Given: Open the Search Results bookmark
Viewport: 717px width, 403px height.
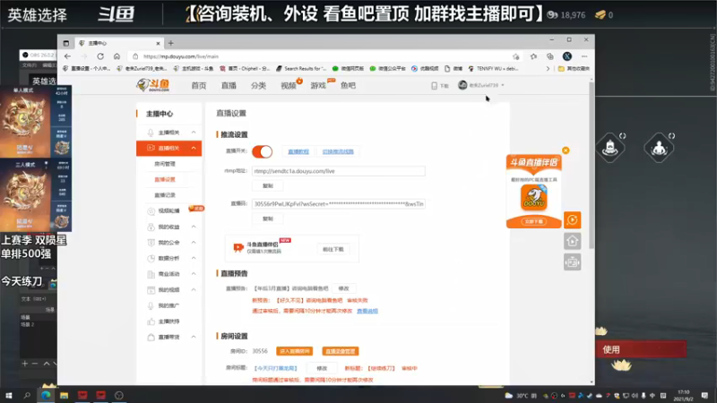Looking at the screenshot, I should [x=301, y=69].
